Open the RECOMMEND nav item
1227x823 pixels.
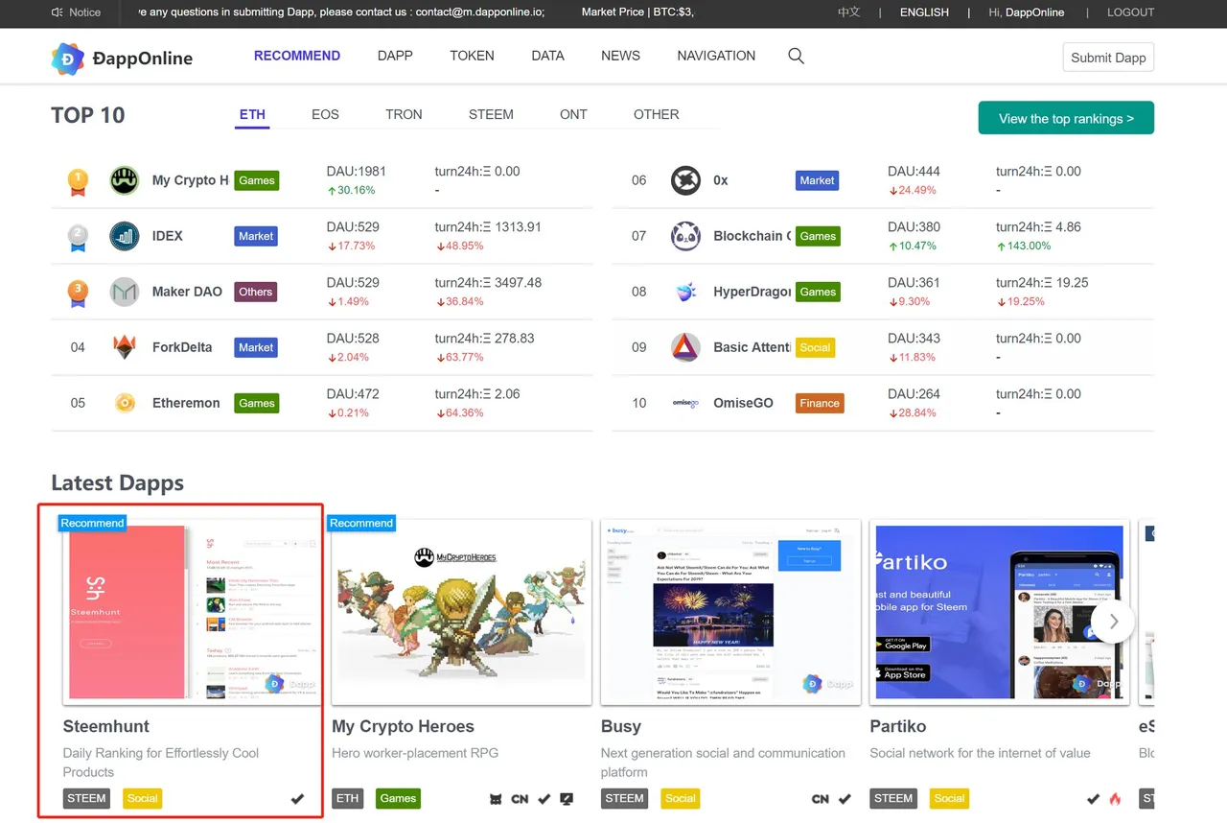(297, 56)
